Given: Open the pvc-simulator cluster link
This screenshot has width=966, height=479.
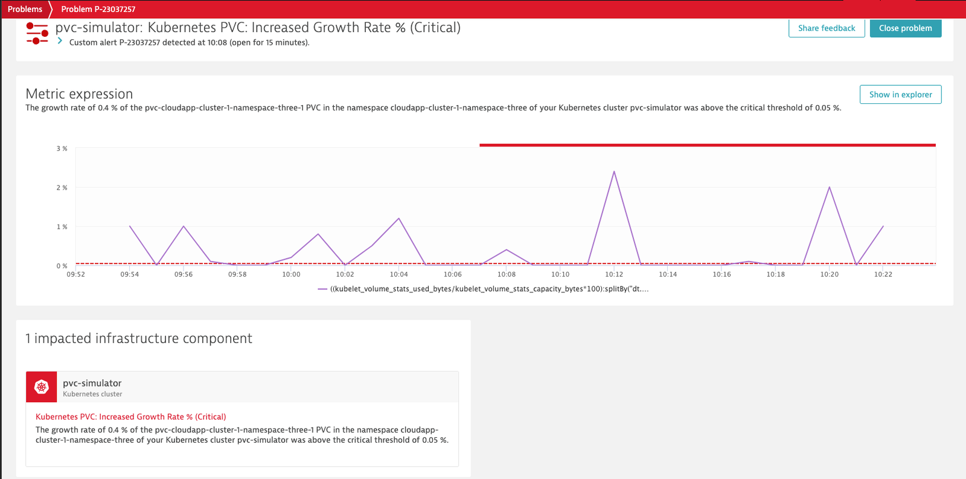Looking at the screenshot, I should click(92, 383).
